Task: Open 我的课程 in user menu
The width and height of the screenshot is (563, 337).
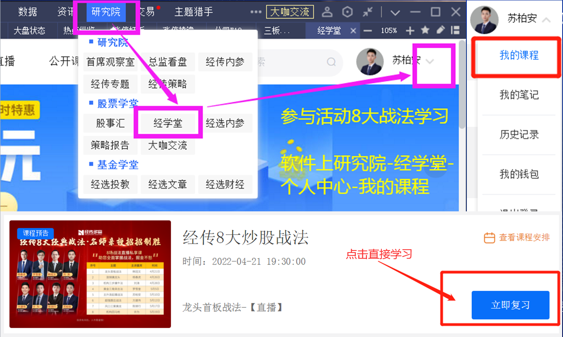Action: 519,55
